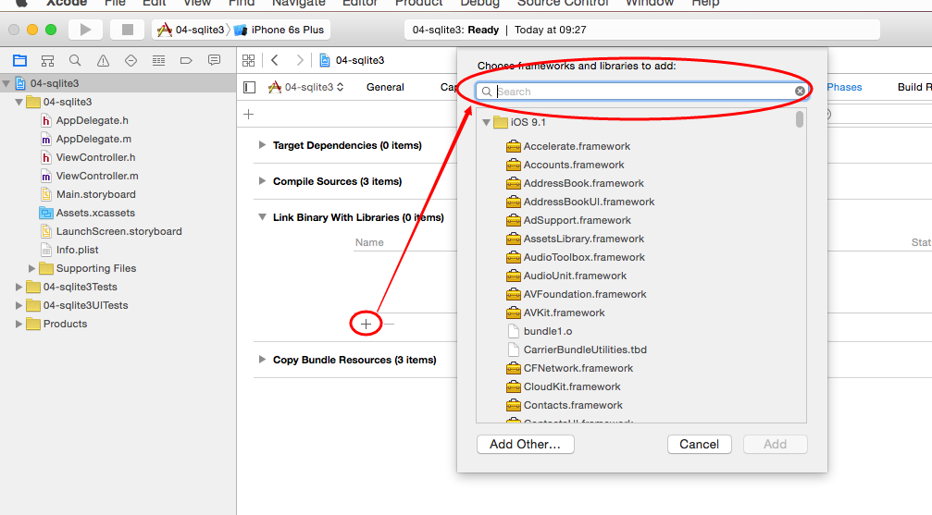Open the Issue navigator warning icon
The image size is (932, 515).
click(x=103, y=61)
